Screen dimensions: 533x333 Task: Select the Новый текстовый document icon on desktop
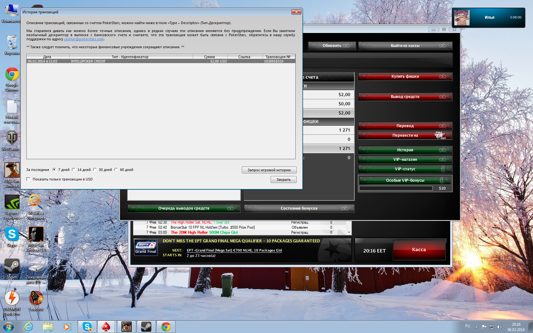12,112
